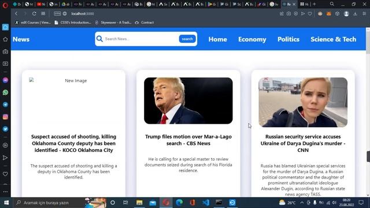The image size is (370, 208).
Task: Open the easy setup menu icon
Action: coord(364,14)
